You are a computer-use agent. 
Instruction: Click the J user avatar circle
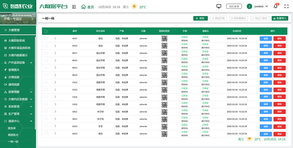pos(249,6)
